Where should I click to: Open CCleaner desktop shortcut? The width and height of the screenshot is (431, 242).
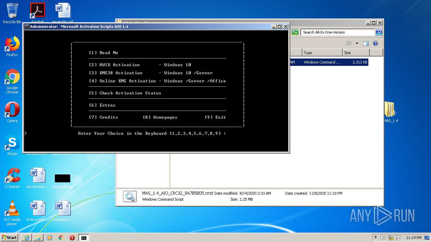pyautogui.click(x=12, y=178)
